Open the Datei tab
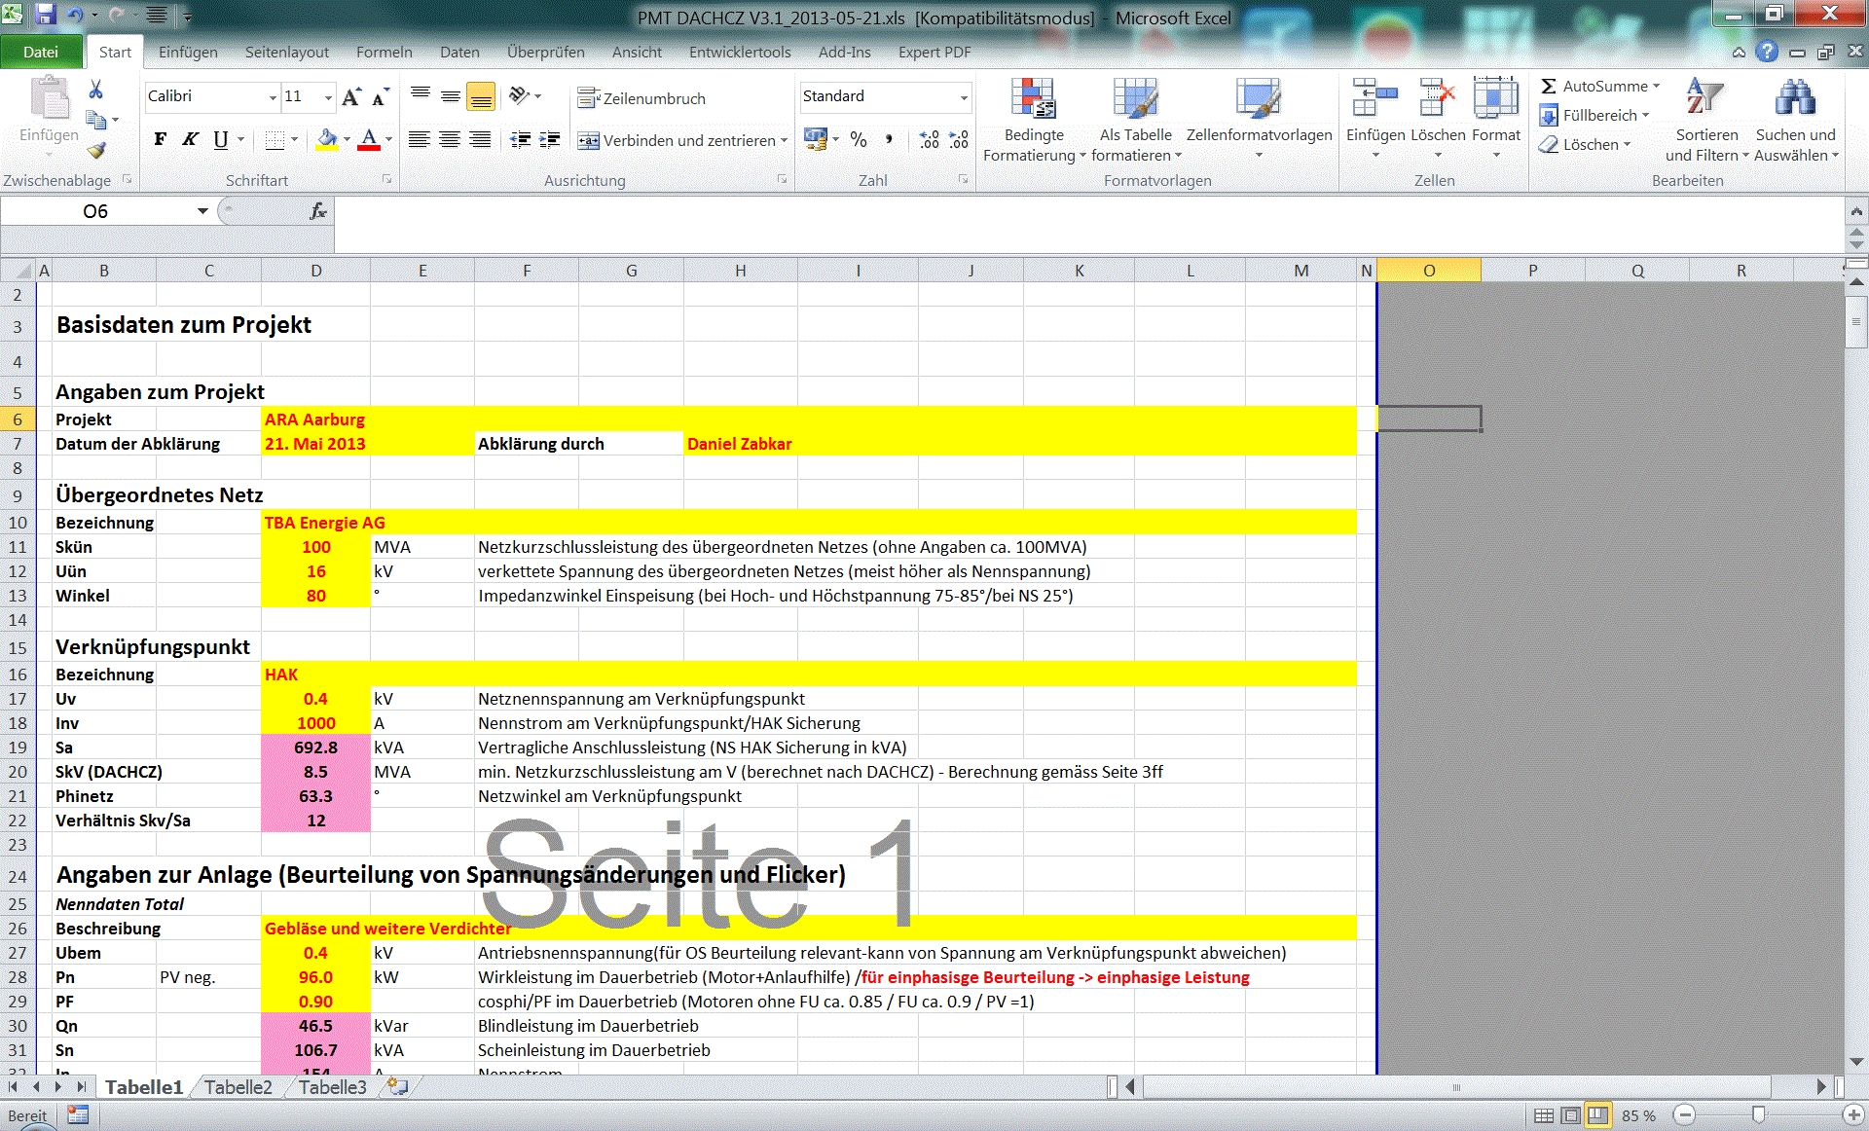This screenshot has height=1131, width=1869. [41, 52]
